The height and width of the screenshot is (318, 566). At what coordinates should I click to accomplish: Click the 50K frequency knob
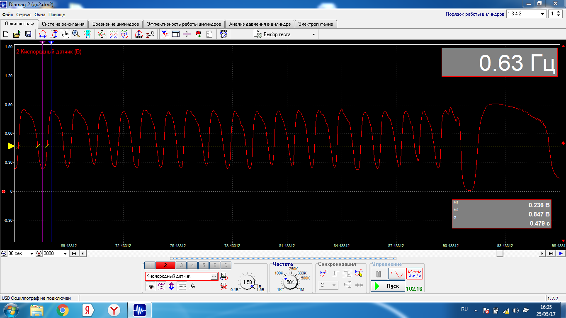290,282
